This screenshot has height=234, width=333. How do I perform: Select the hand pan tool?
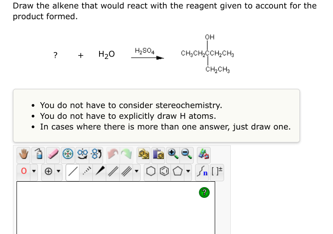coord(23,154)
